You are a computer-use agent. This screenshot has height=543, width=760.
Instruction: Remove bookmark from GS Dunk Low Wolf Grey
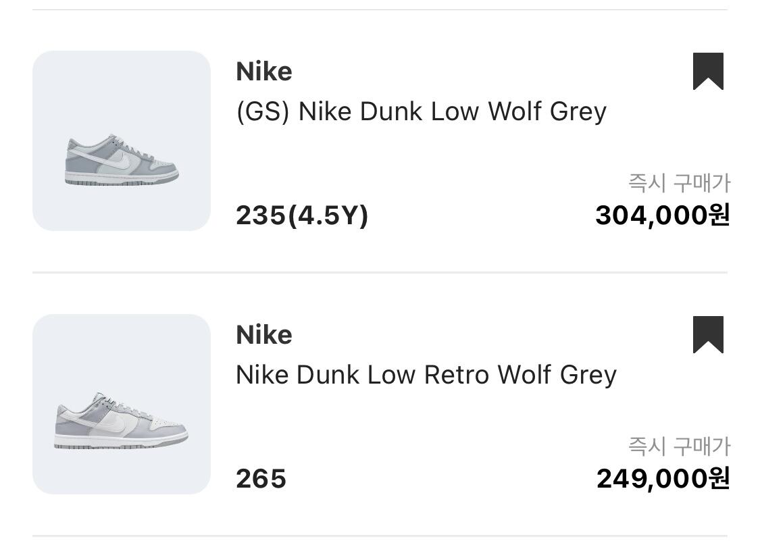[x=708, y=71]
